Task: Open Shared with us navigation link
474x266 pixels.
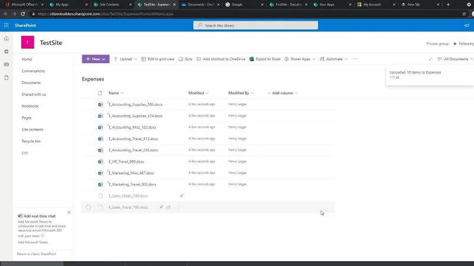Action: pyautogui.click(x=34, y=95)
